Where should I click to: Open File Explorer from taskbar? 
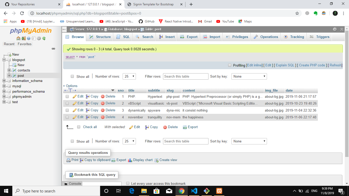(144, 191)
